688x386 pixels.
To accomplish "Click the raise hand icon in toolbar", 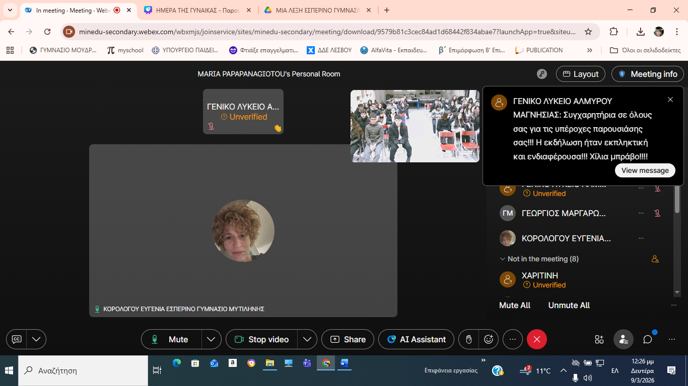I will pyautogui.click(x=468, y=339).
